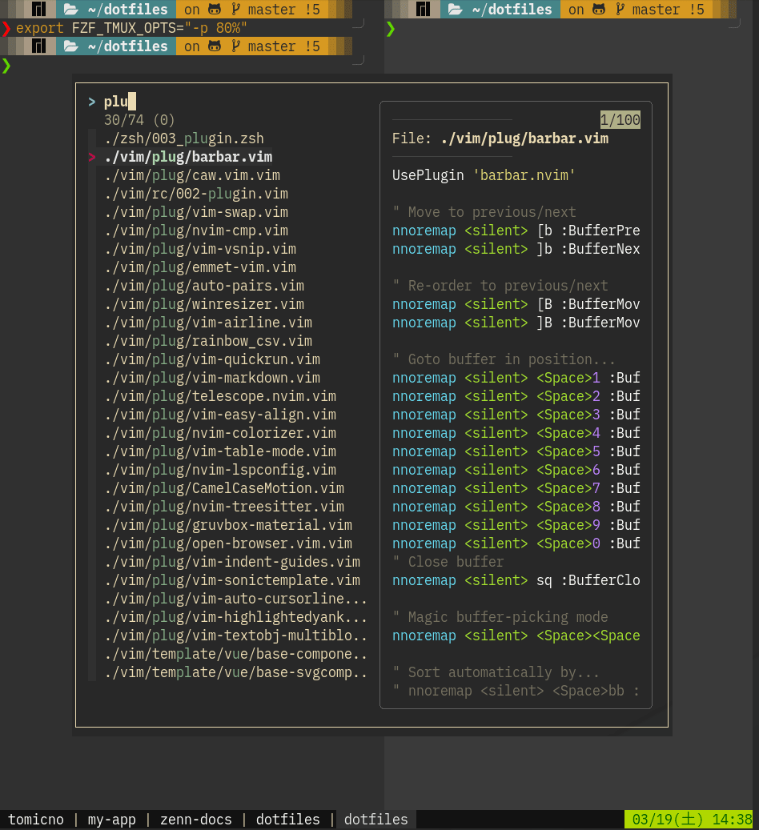Image resolution: width=759 pixels, height=830 pixels.
Task: Click the OS logo icon in right pane prompt
Action: [423, 9]
